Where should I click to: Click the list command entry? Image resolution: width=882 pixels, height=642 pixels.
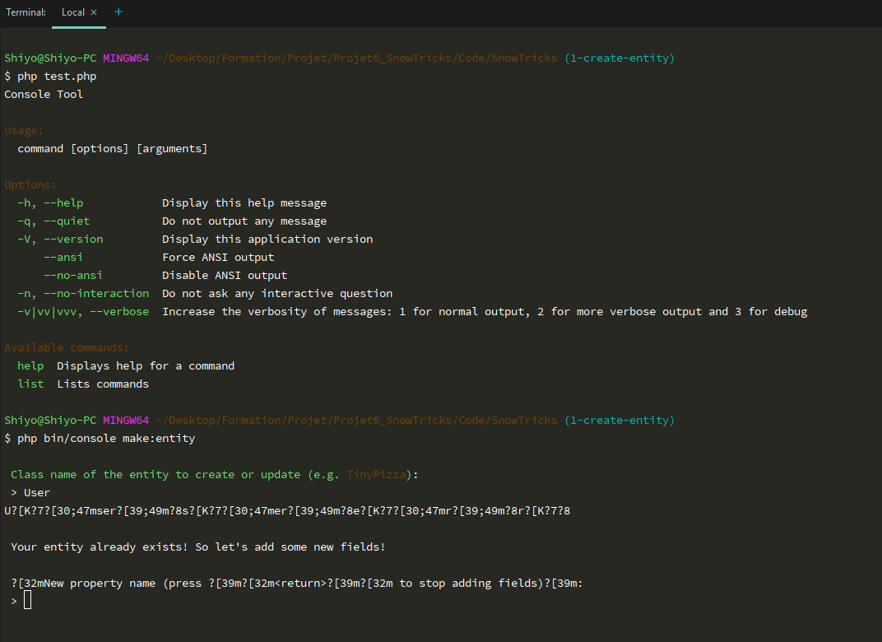click(x=30, y=384)
